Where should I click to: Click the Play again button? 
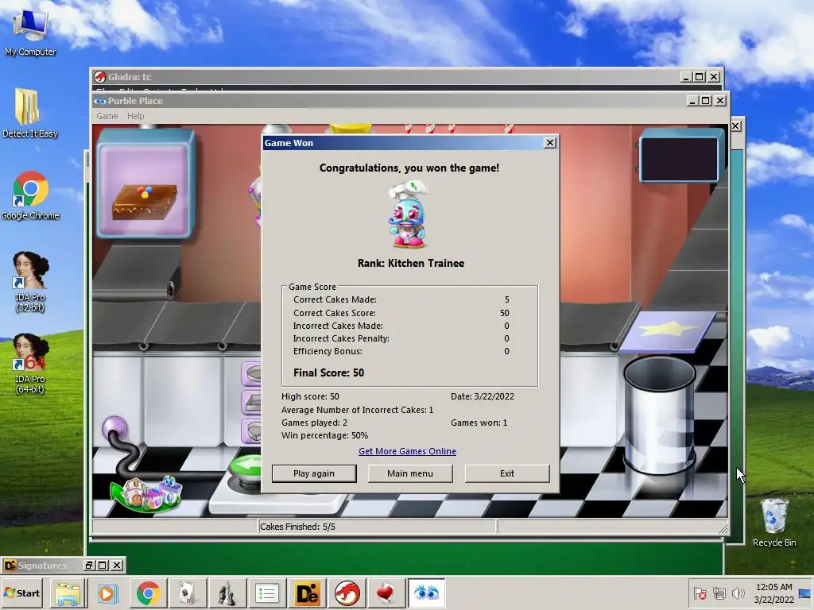coord(314,473)
